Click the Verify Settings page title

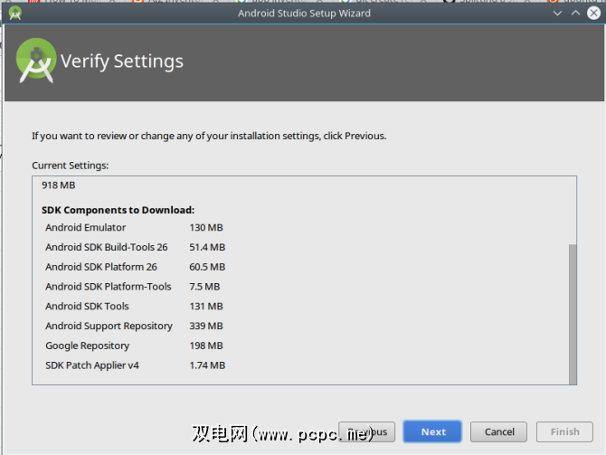click(122, 62)
